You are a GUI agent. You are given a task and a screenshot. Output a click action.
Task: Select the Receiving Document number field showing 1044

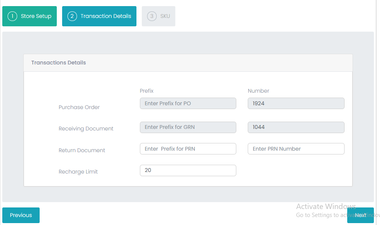[296, 127]
